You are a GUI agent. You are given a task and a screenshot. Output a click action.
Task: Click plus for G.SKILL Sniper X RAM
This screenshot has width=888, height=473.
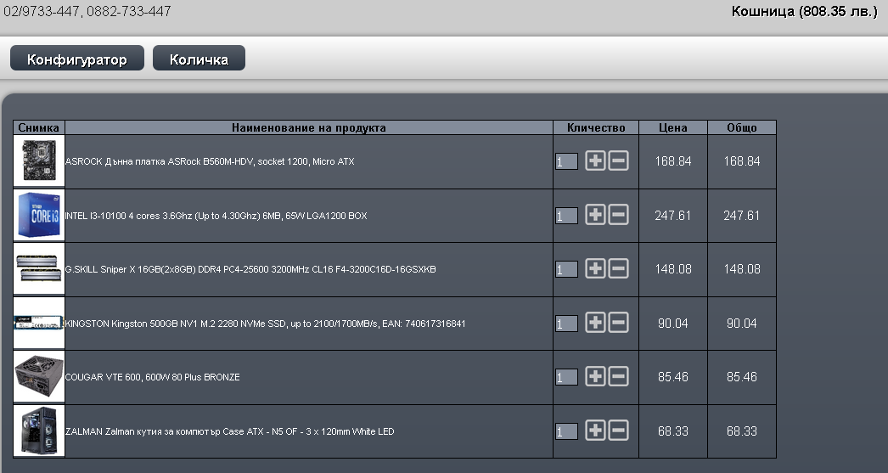[595, 268]
